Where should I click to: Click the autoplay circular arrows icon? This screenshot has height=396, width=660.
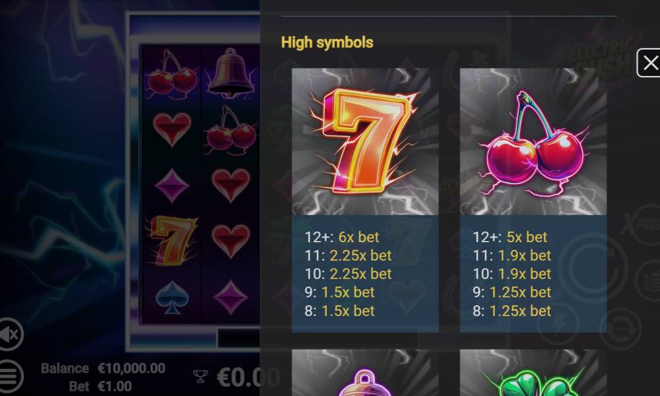click(620, 328)
